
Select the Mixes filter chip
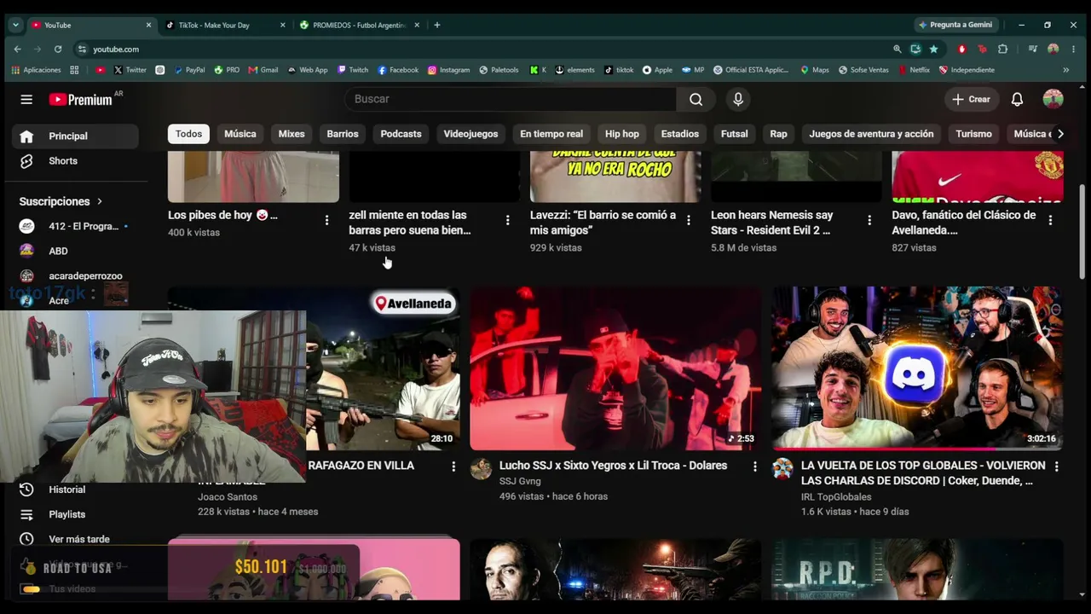point(292,134)
